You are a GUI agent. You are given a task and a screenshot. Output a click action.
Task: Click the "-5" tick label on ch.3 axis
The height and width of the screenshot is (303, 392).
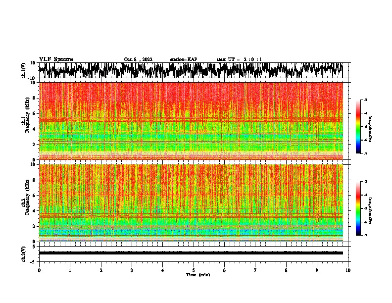point(33,262)
